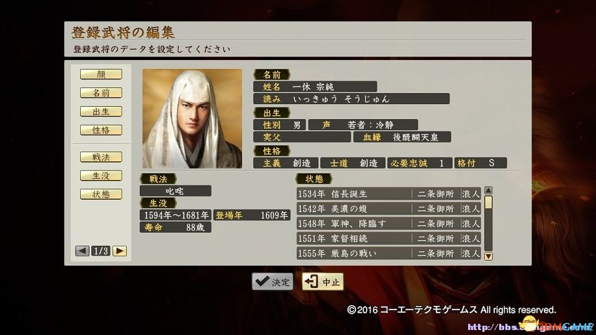Select the 出生 side menu button
Screen dimensions: 596x335
point(101,111)
